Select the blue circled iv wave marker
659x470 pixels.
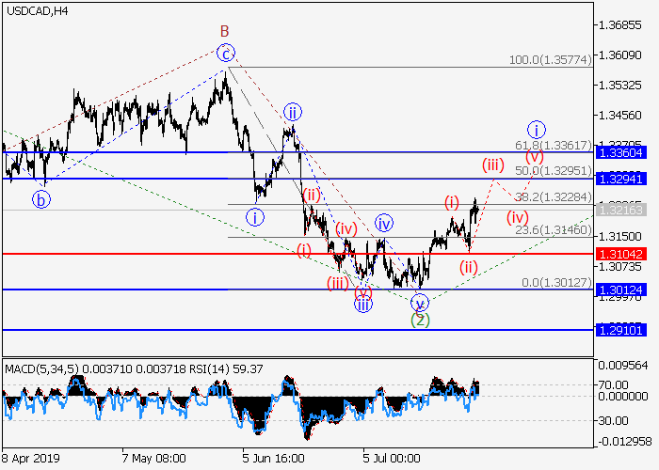(384, 223)
